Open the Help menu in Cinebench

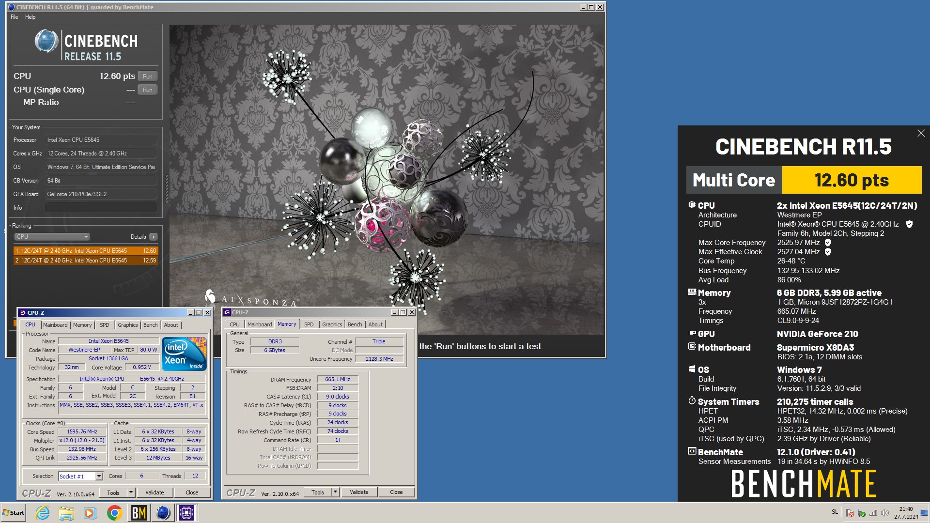[x=30, y=17]
